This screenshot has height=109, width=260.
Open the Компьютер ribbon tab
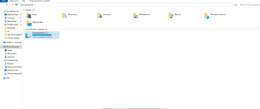tap(14, 1)
